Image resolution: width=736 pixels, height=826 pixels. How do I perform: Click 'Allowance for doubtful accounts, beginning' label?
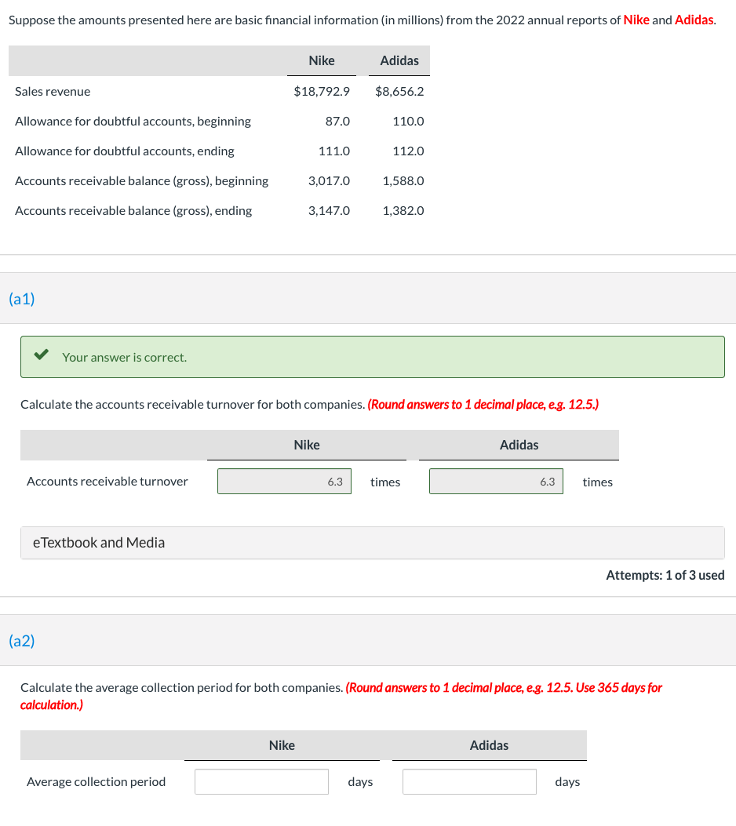click(133, 121)
